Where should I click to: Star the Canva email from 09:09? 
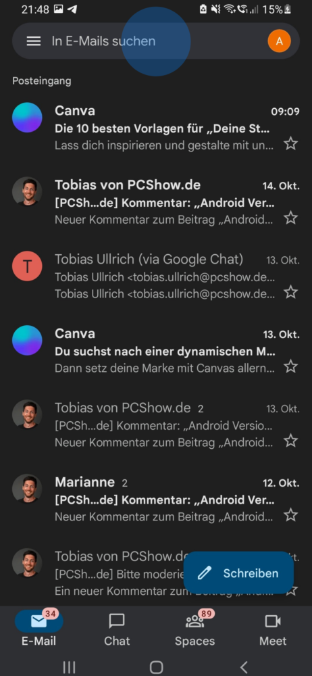click(x=291, y=143)
